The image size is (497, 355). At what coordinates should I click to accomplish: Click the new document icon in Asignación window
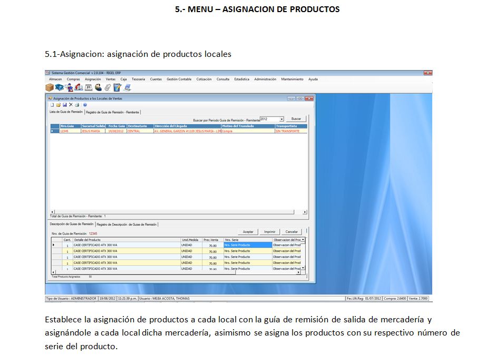(x=52, y=105)
